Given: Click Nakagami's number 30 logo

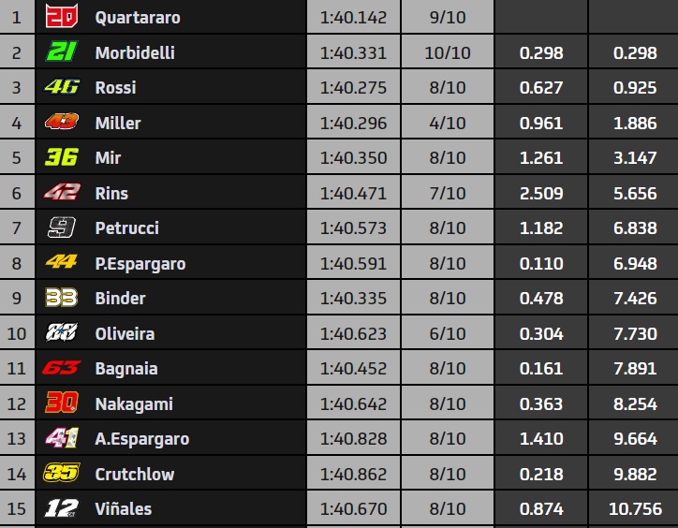Looking at the screenshot, I should point(62,403).
